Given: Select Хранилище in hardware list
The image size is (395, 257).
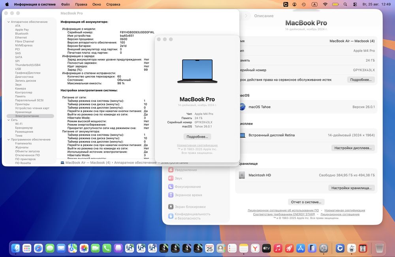Looking at the screenshot, I should point(23,112).
